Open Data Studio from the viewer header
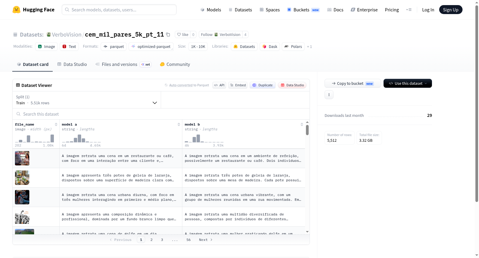Image resolution: width=479 pixels, height=258 pixels. [x=292, y=85]
